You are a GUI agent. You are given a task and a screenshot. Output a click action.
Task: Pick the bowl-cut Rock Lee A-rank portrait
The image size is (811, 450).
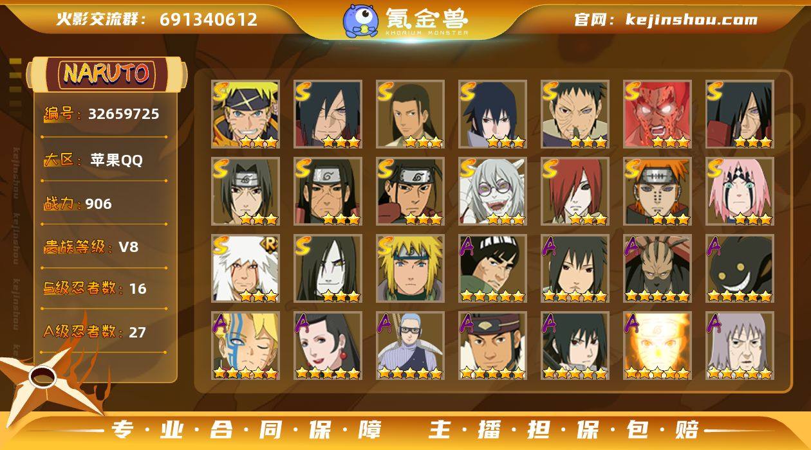click(x=492, y=269)
